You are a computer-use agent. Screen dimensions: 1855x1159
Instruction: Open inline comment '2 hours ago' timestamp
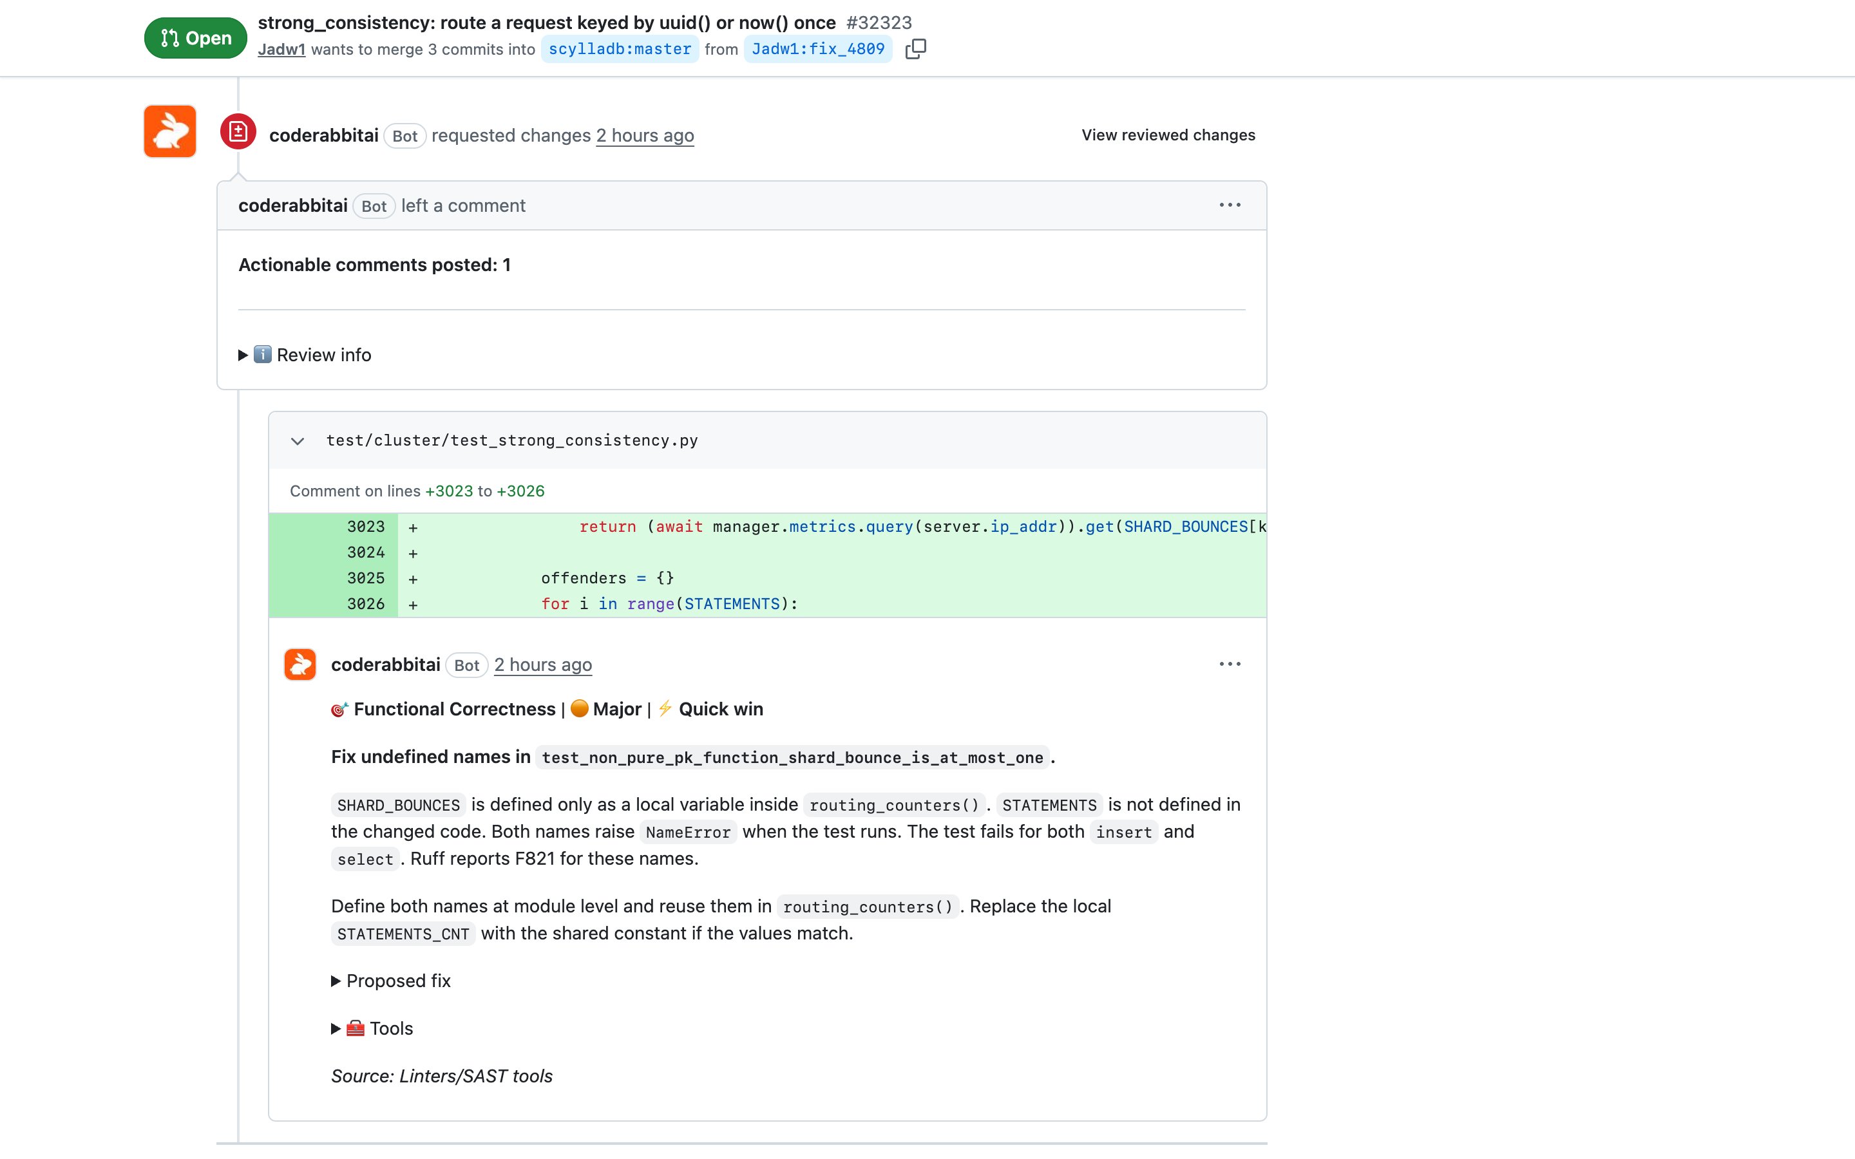point(543,664)
